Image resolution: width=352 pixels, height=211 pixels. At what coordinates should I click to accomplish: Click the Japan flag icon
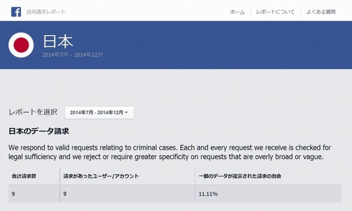tap(21, 45)
